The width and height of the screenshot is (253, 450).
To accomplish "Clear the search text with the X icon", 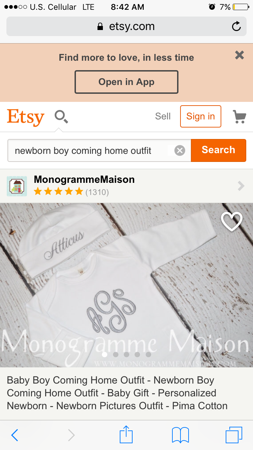I will (x=180, y=150).
